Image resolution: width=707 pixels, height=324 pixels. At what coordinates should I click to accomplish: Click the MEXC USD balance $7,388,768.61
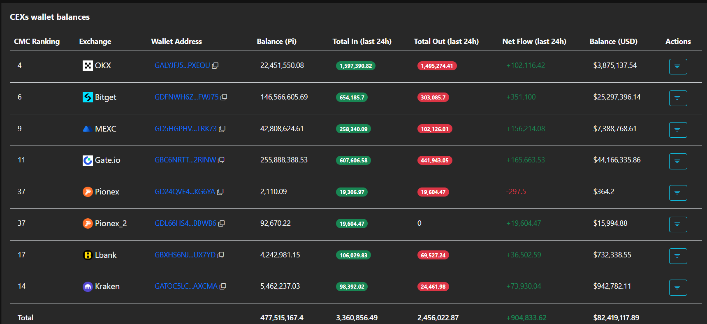point(615,129)
